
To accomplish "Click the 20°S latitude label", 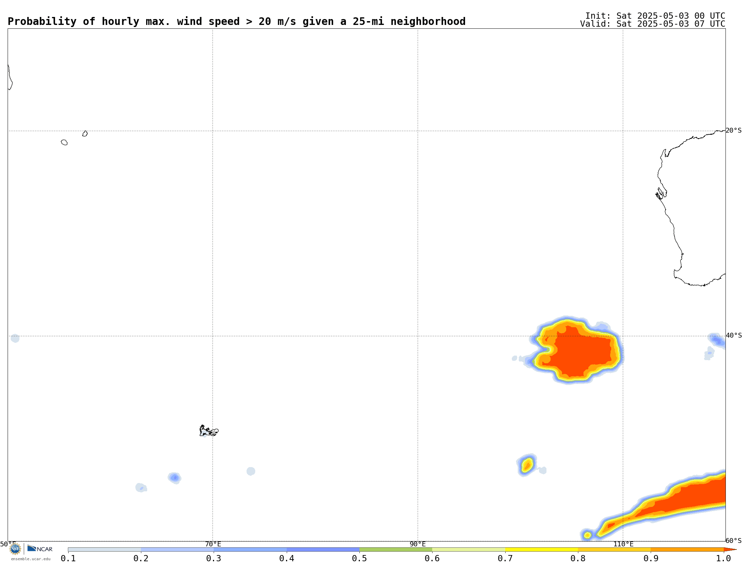I will click(734, 131).
